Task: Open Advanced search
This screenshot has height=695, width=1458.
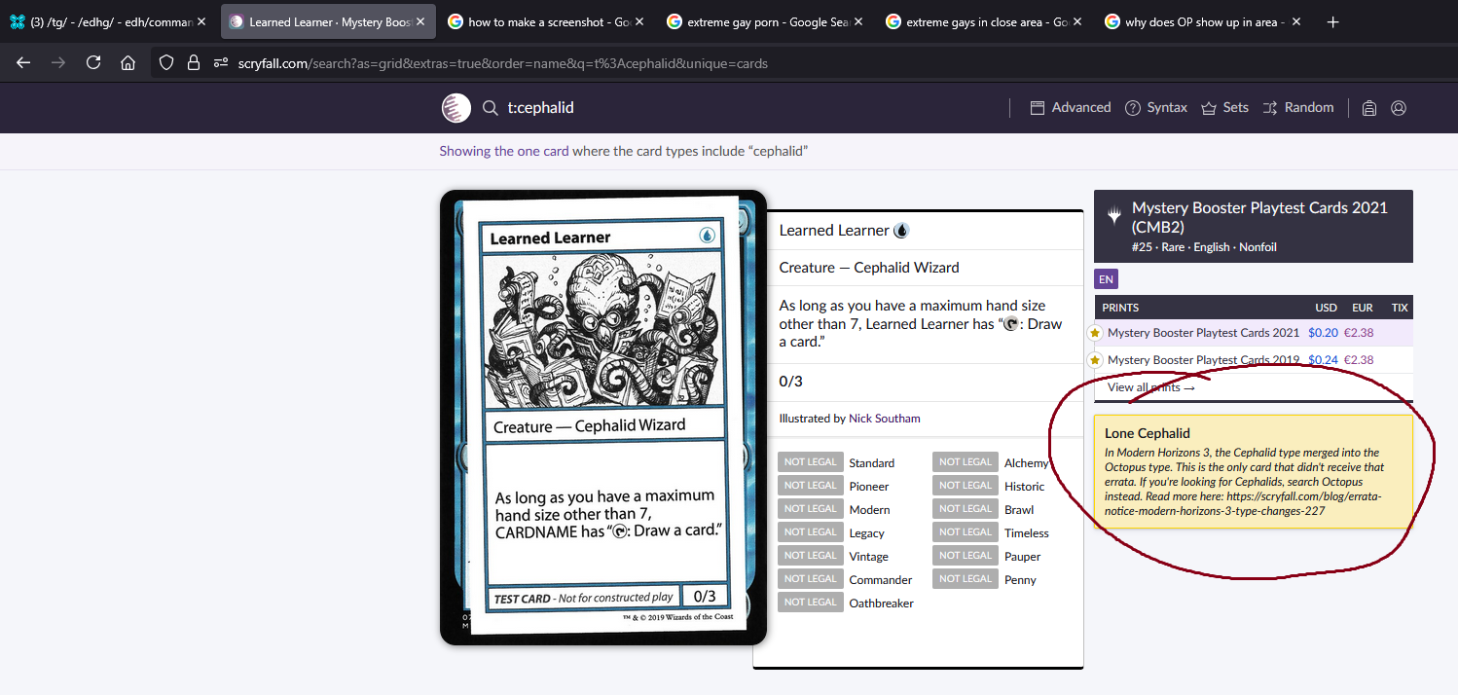Action: tap(1070, 108)
